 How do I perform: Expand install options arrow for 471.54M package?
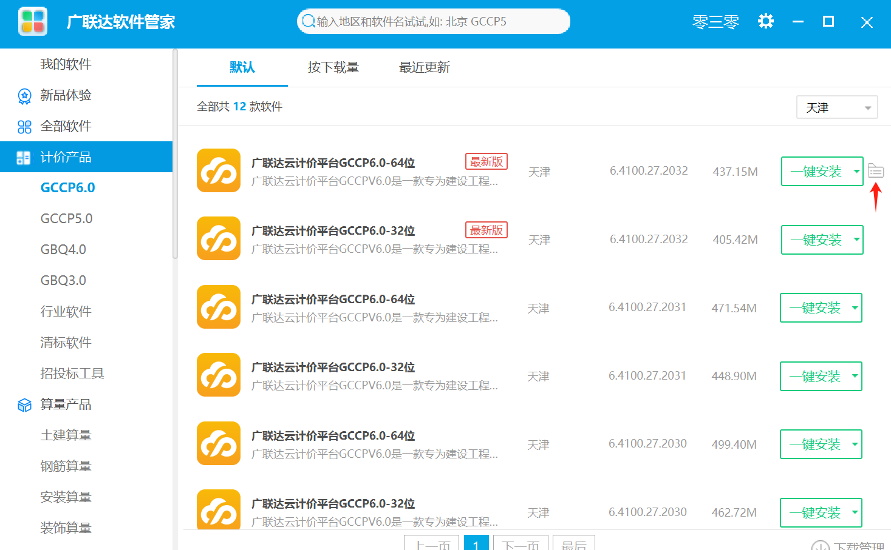855,307
